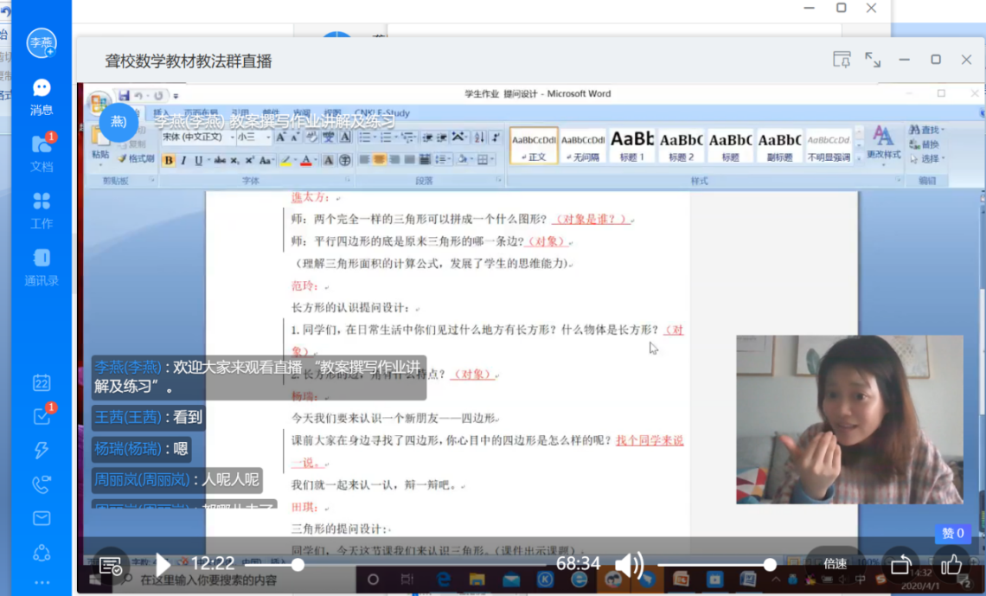Image resolution: width=986 pixels, height=596 pixels.
Task: Click the 李燕 profile avatar
Action: [x=41, y=42]
